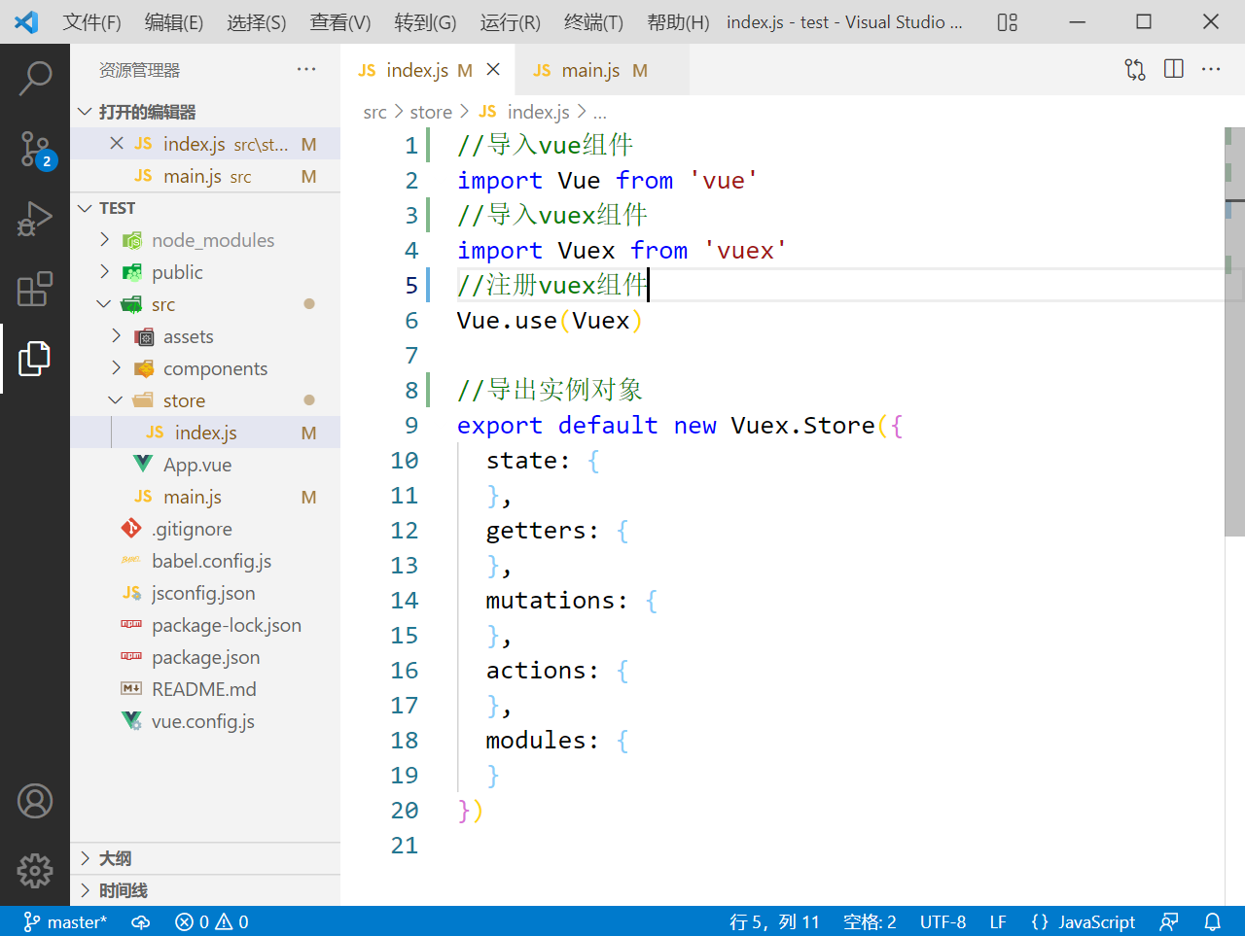Click store in the breadcrumb path
1245x936 pixels.
[x=431, y=112]
